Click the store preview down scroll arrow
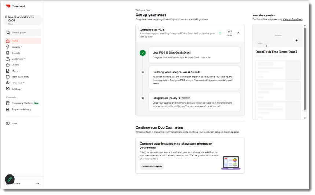Image resolution: width=315 pixels, height=195 pixels. [305, 118]
